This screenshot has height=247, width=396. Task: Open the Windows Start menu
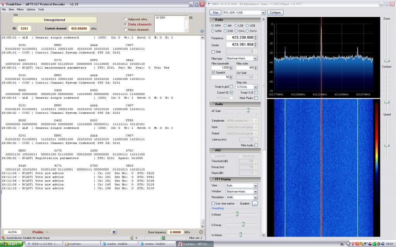coord(12,244)
